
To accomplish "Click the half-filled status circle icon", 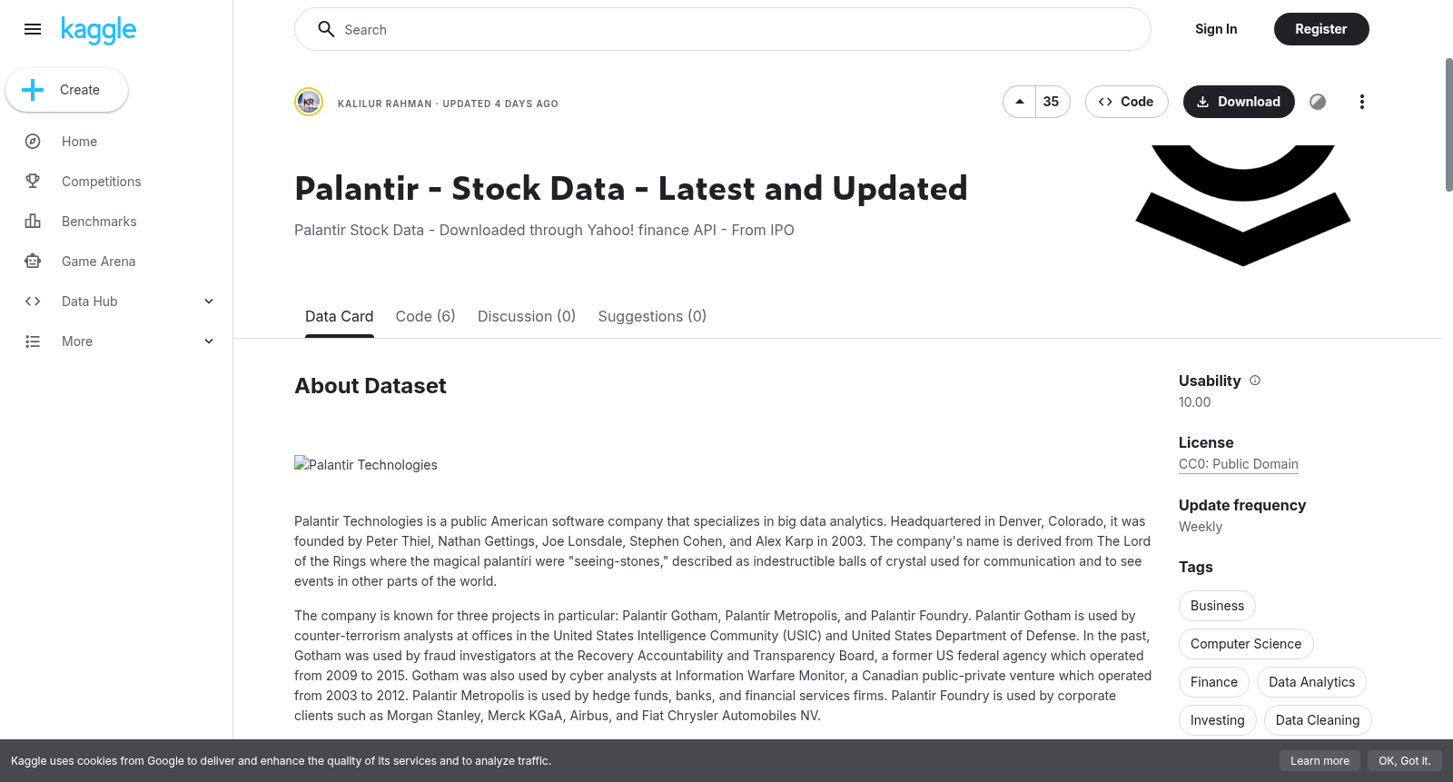I will pos(1318,102).
